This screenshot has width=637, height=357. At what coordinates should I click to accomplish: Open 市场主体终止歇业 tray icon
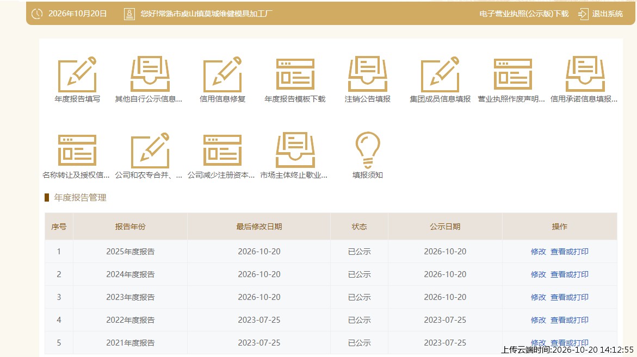coord(295,150)
